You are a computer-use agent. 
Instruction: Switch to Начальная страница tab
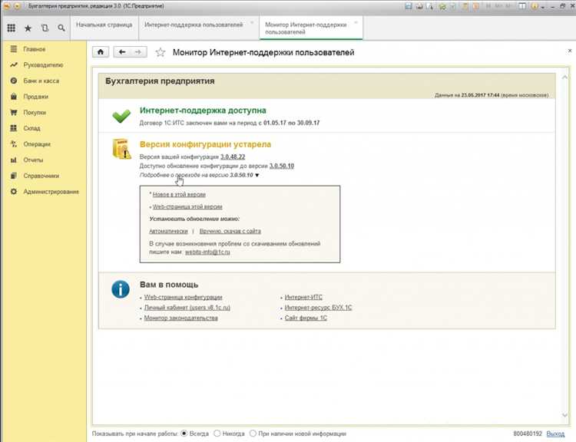pos(104,25)
